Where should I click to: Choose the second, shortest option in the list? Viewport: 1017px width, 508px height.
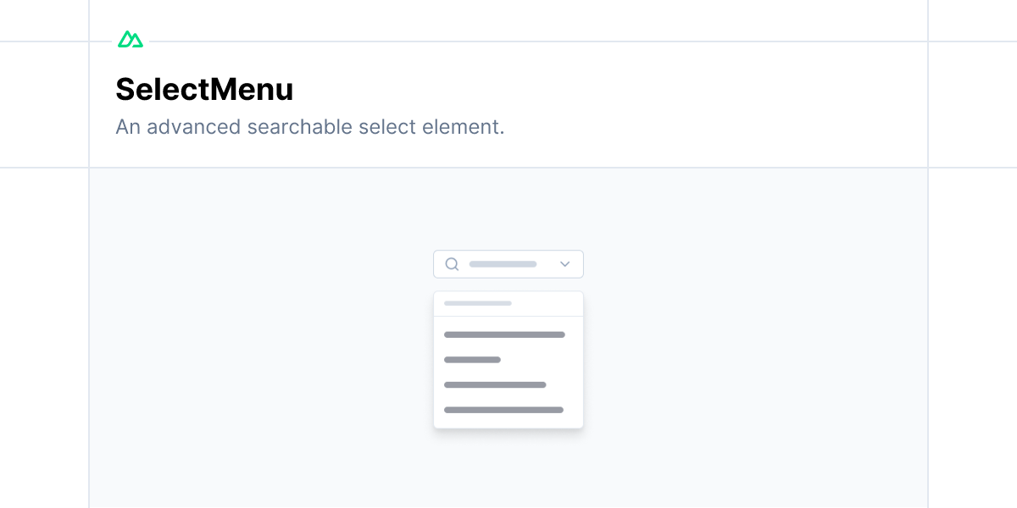[x=472, y=360]
